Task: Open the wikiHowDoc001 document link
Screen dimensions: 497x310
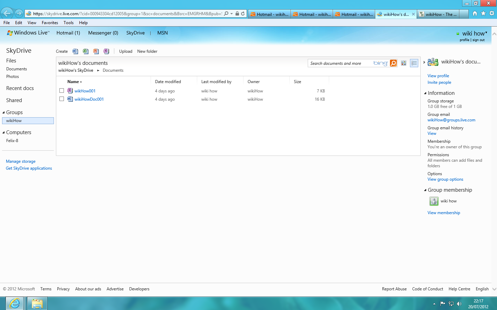Action: (x=89, y=99)
